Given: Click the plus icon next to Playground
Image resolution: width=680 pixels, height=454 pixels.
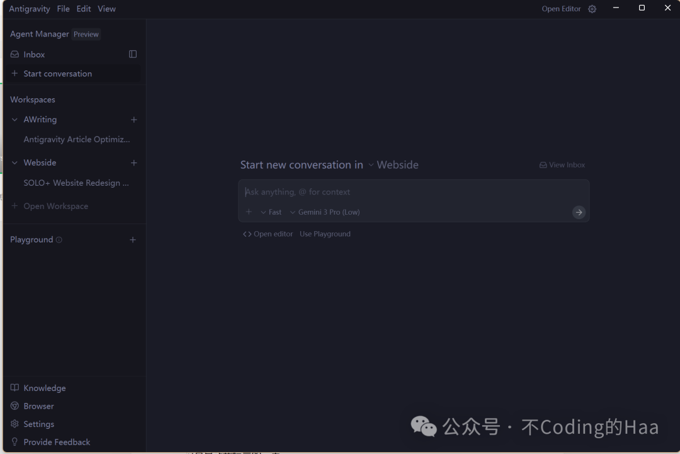Looking at the screenshot, I should (133, 240).
